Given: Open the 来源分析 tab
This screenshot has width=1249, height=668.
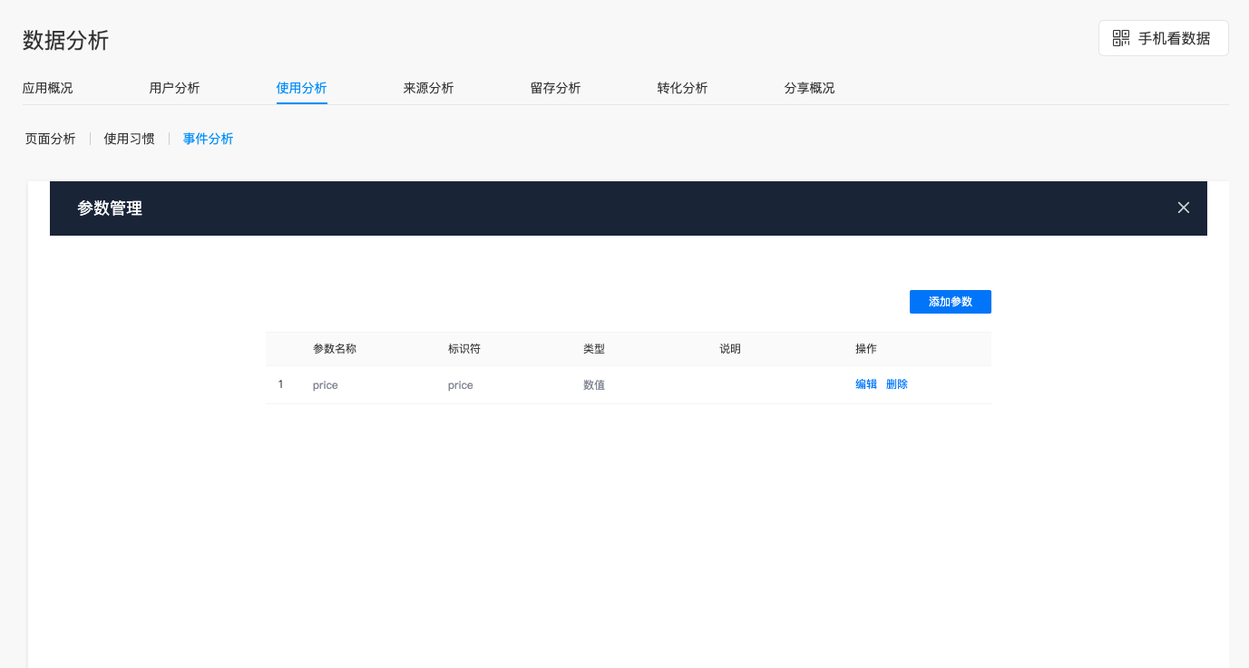Looking at the screenshot, I should (428, 88).
